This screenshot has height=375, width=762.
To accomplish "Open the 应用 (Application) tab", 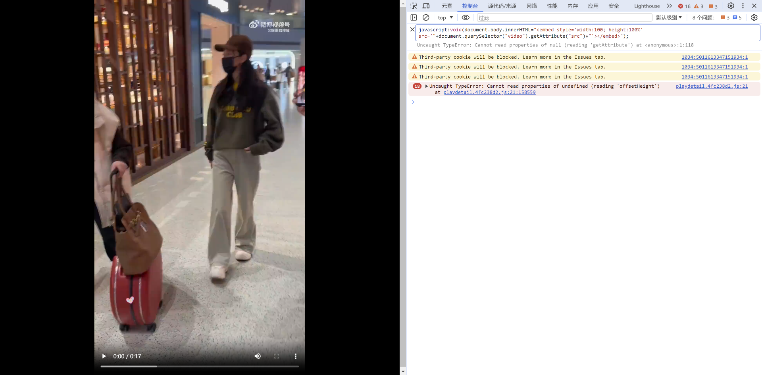I will point(593,6).
